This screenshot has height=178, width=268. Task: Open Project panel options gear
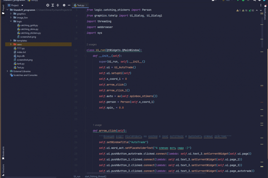tap(64, 5)
